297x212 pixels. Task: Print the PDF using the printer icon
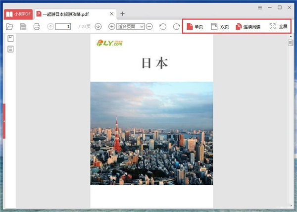coord(37,27)
